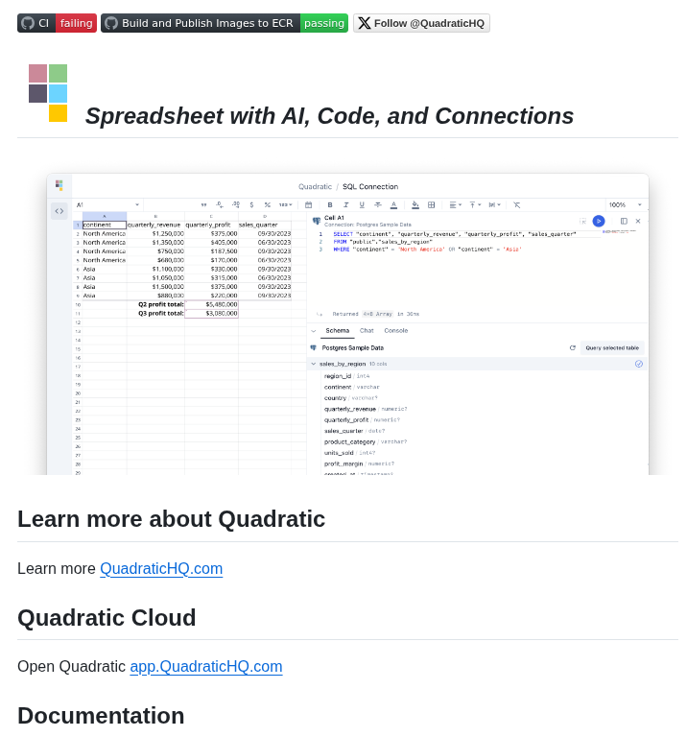Follow @QuadraticHQ on X

[x=421, y=23]
